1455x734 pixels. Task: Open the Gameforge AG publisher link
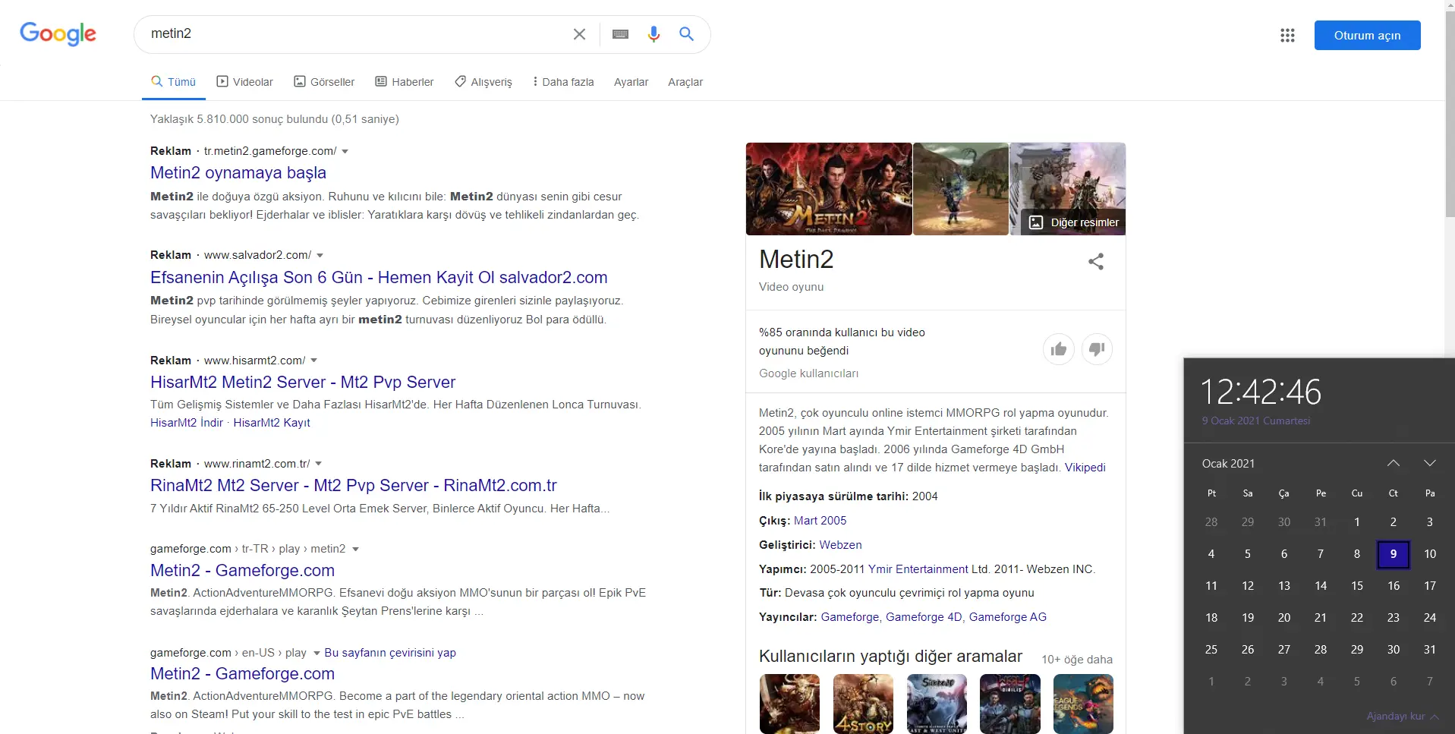coord(1007,617)
